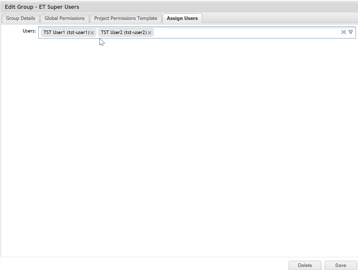Viewport: 358px width, 270px height.
Task: Clear all selected users with X icon
Action: pyautogui.click(x=343, y=32)
